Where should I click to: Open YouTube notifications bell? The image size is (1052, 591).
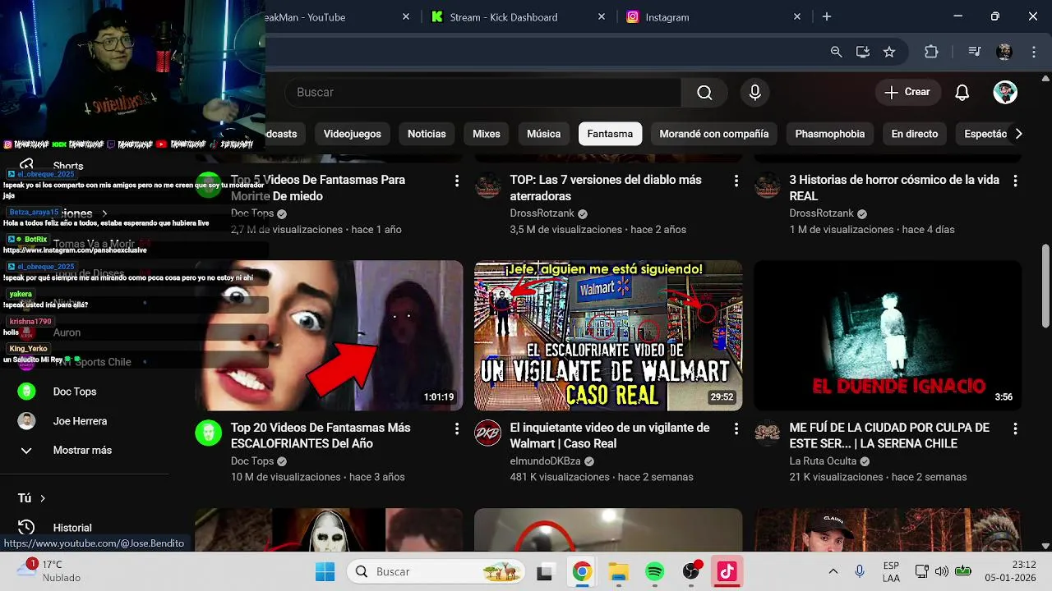[x=962, y=93]
